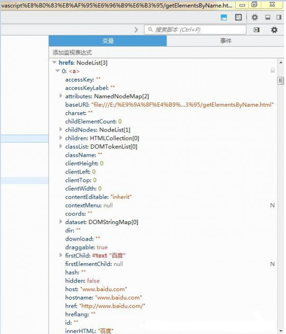
Task: Collapse the 0: <a> element node
Action: point(58,71)
